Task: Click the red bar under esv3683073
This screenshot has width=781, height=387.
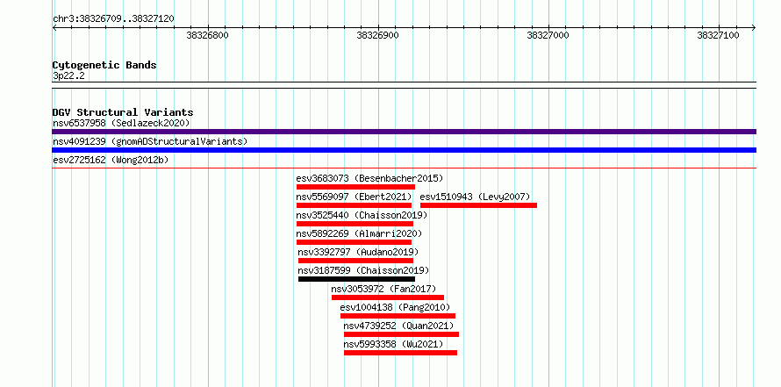Action: [355, 187]
